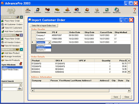The height and width of the screenshot is (104, 139).
Task: Click the AdvancePro logo in the toolbar
Action: pyautogui.click(x=11, y=11)
